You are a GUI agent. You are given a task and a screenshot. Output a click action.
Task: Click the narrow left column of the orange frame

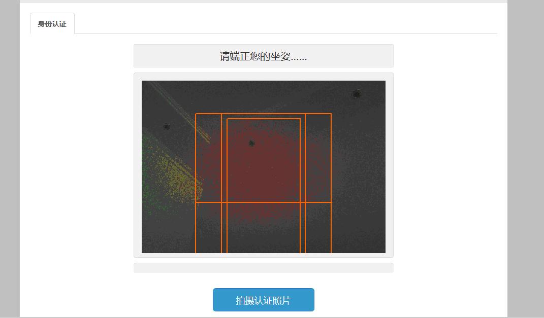(209, 158)
